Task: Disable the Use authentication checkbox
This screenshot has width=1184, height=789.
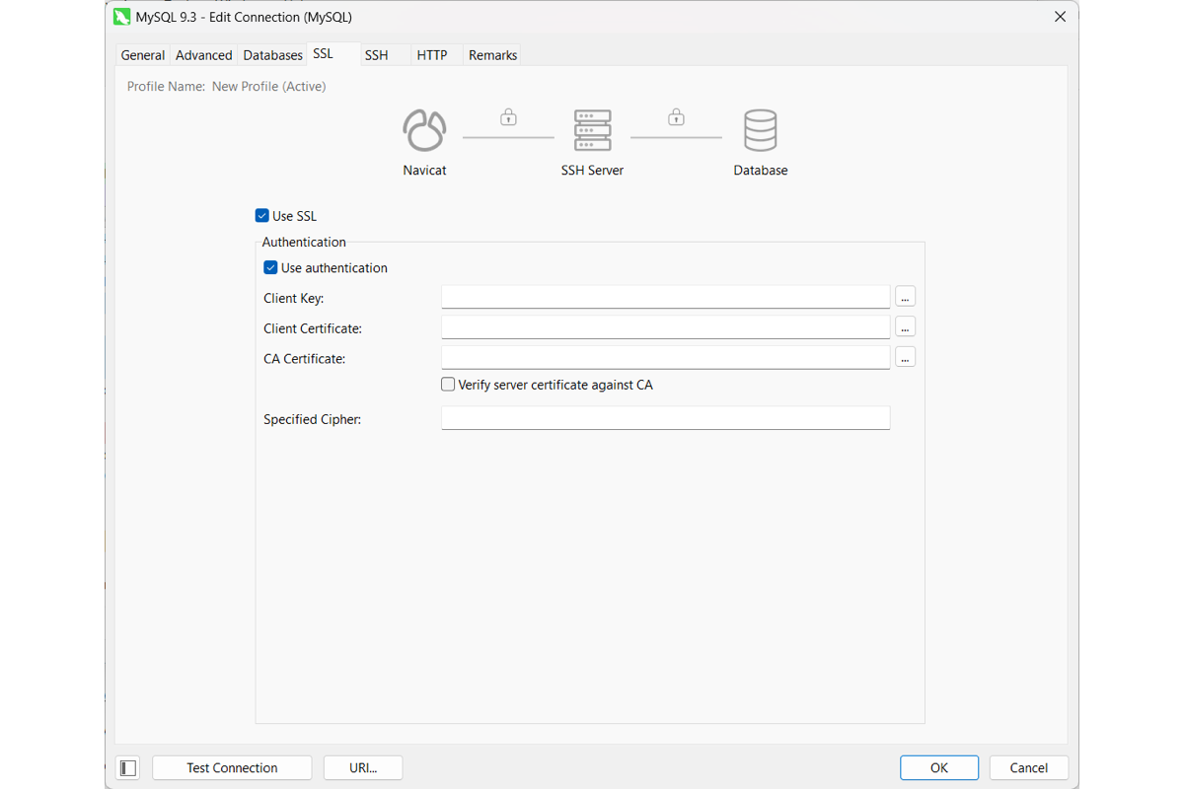Action: pyautogui.click(x=270, y=267)
